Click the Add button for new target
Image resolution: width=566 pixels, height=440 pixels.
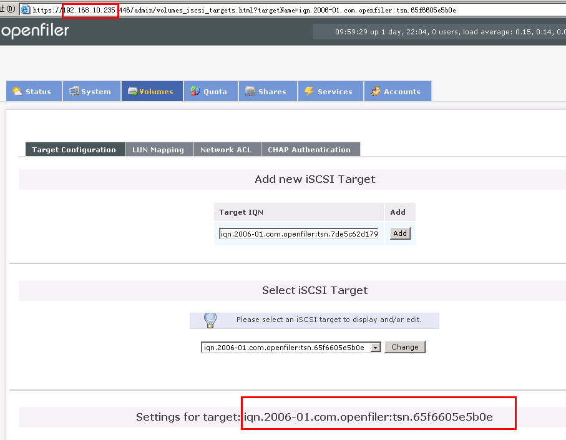pos(400,233)
